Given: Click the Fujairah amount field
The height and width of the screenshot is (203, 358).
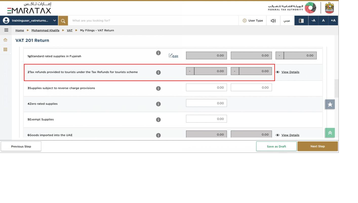Looking at the screenshot, I should 206,56.
